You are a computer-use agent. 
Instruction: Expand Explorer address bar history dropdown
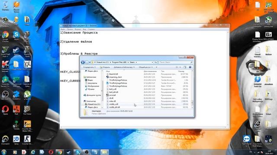tap(152, 62)
